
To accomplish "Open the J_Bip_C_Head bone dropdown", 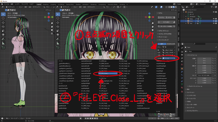I will [x=169, y=50].
